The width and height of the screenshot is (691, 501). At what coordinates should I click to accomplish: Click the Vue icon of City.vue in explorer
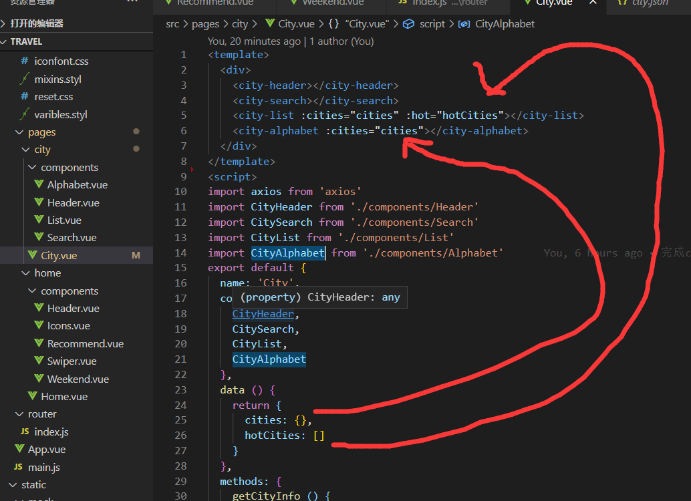(x=32, y=255)
